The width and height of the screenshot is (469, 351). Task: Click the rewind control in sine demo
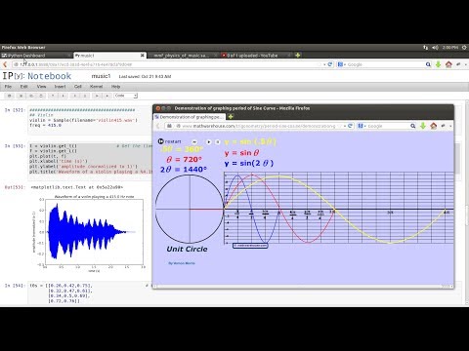tap(194, 141)
